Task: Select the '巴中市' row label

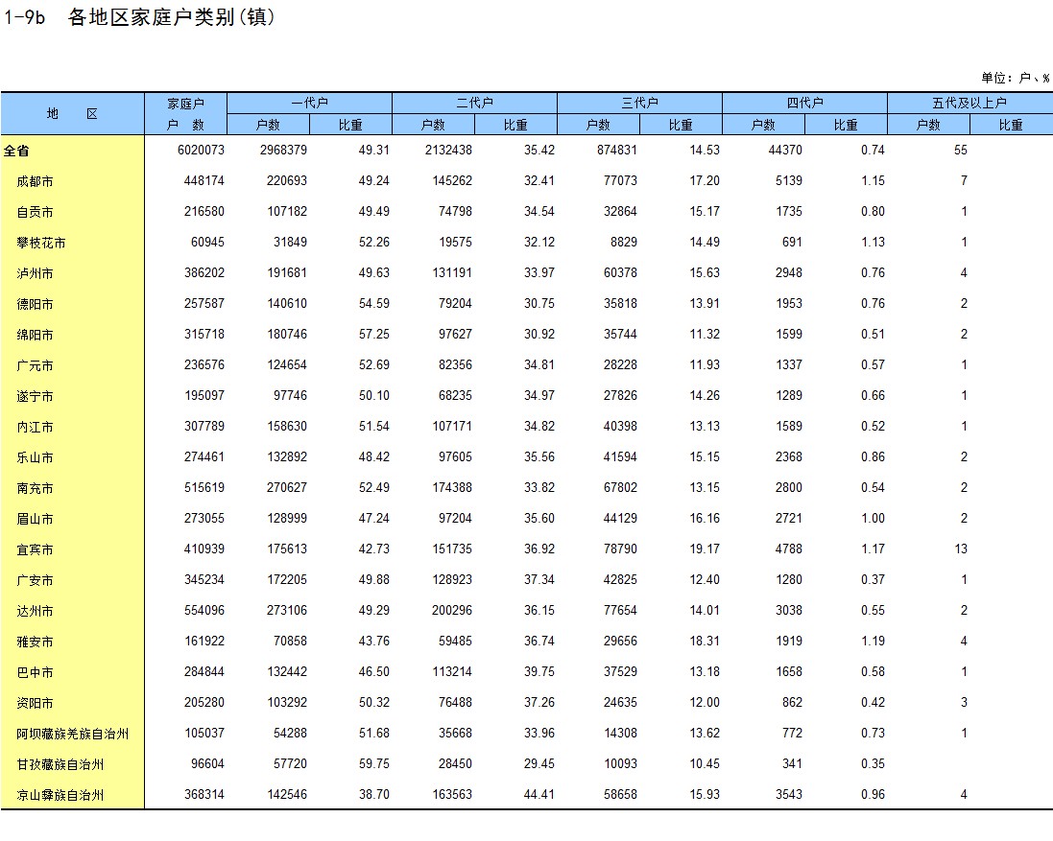Action: (x=35, y=672)
